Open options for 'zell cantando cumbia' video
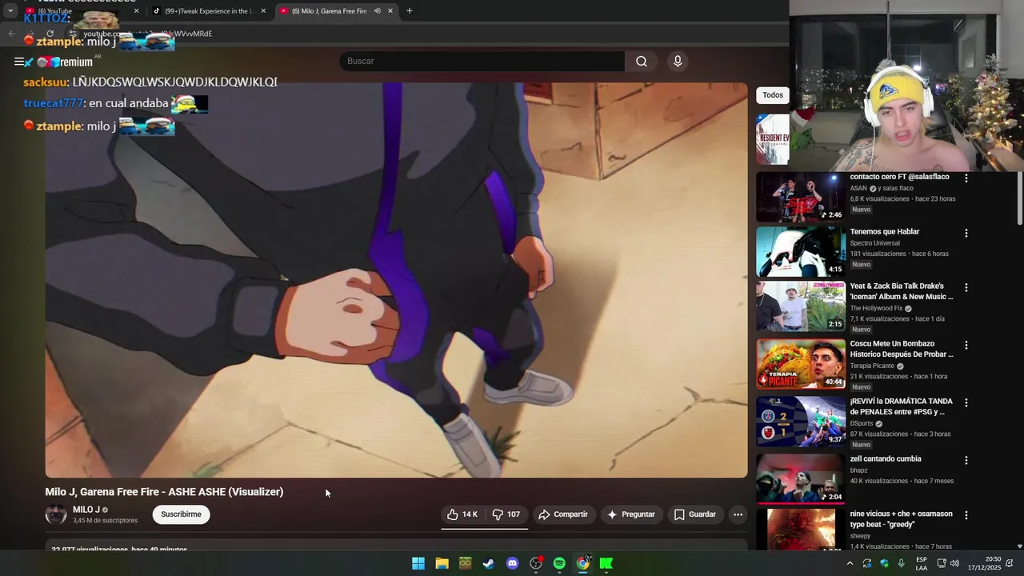The image size is (1024, 576). 966,461
